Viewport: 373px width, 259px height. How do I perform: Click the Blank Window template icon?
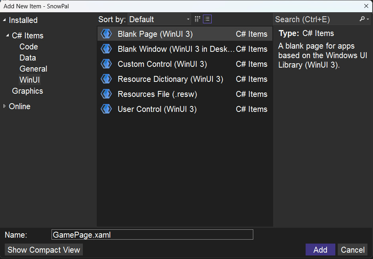pos(106,49)
